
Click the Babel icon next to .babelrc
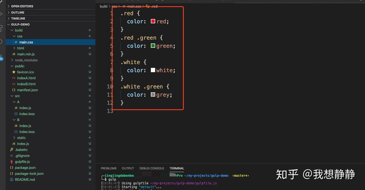(11, 150)
